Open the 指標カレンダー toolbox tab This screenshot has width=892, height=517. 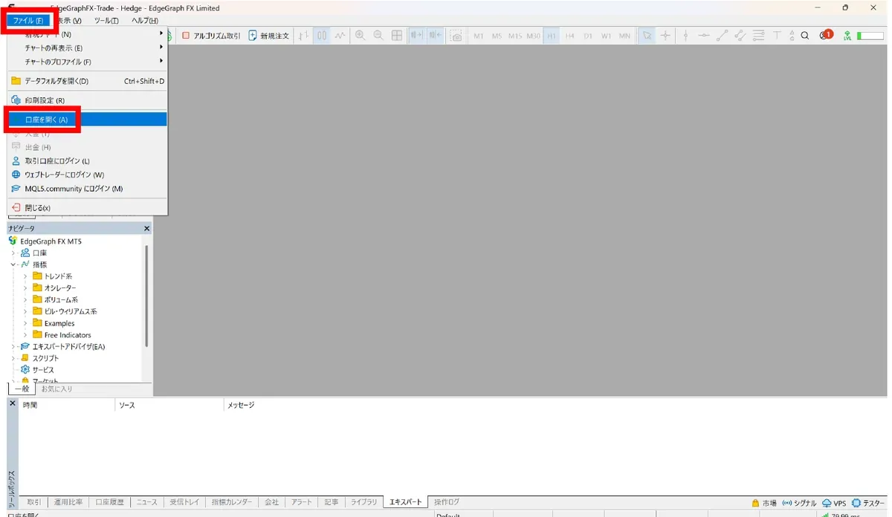[232, 502]
